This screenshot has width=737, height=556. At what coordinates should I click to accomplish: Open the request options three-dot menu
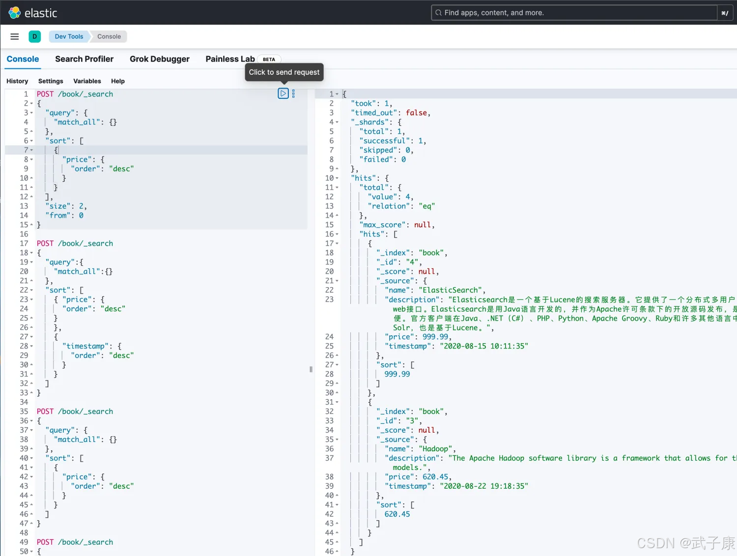293,93
